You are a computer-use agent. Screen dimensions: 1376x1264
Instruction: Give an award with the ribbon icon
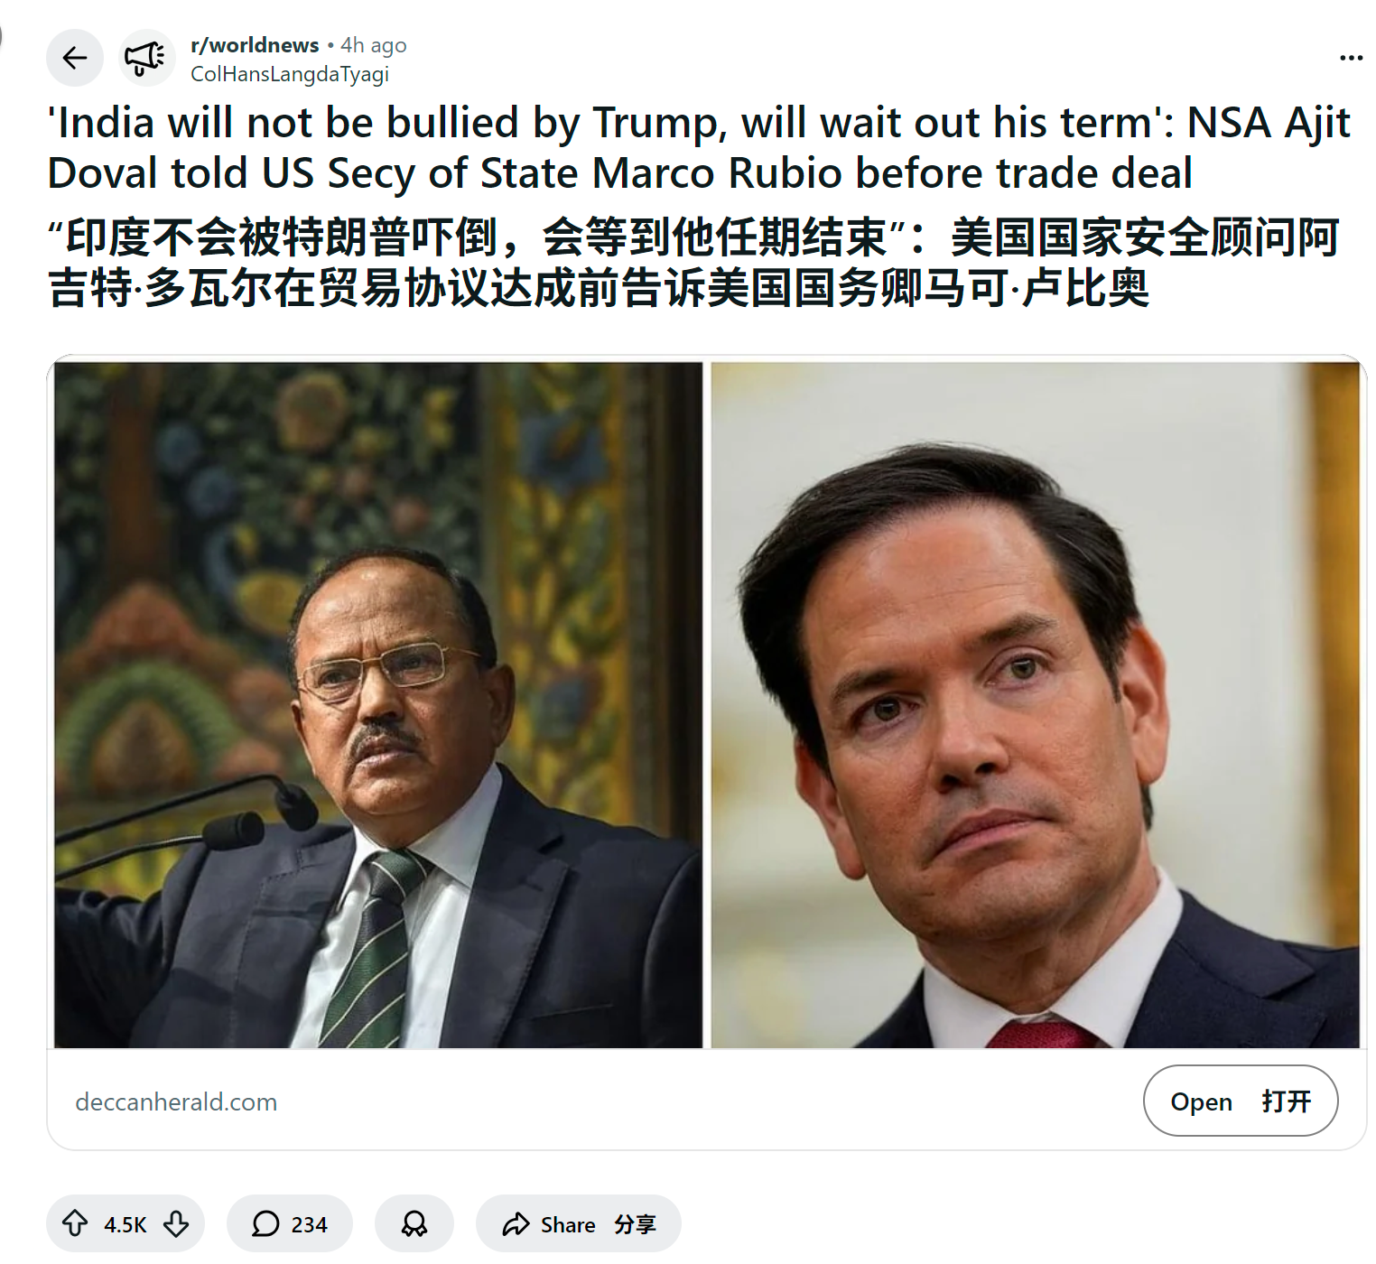tap(414, 1223)
